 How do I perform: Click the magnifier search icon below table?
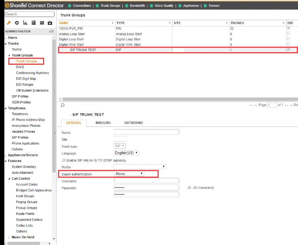(62, 105)
